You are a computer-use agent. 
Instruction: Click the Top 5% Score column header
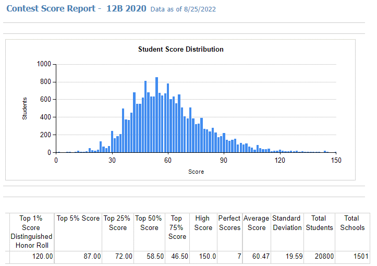[x=78, y=219]
